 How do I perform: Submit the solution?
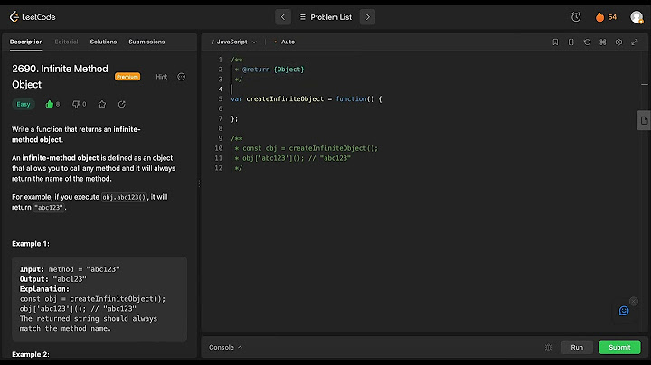(x=619, y=347)
